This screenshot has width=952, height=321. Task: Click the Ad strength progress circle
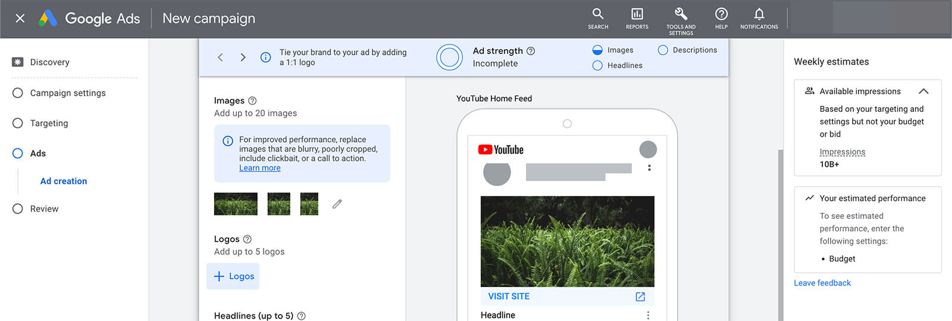pyautogui.click(x=449, y=57)
